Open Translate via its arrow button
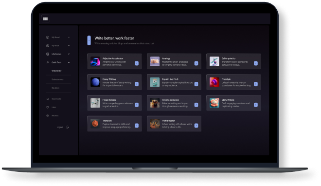This screenshot has width=321, height=186. coord(137,125)
